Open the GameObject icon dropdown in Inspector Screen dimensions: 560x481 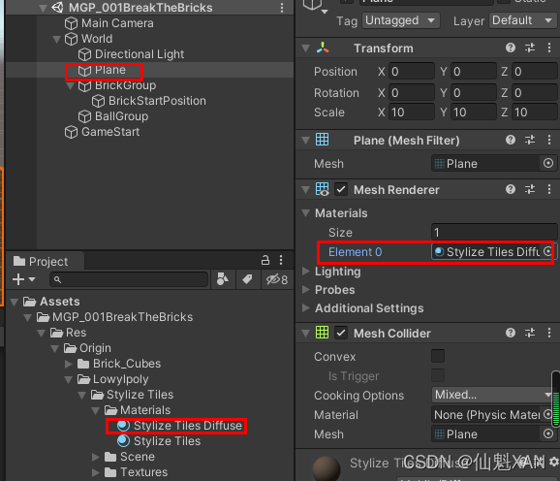pyautogui.click(x=325, y=12)
